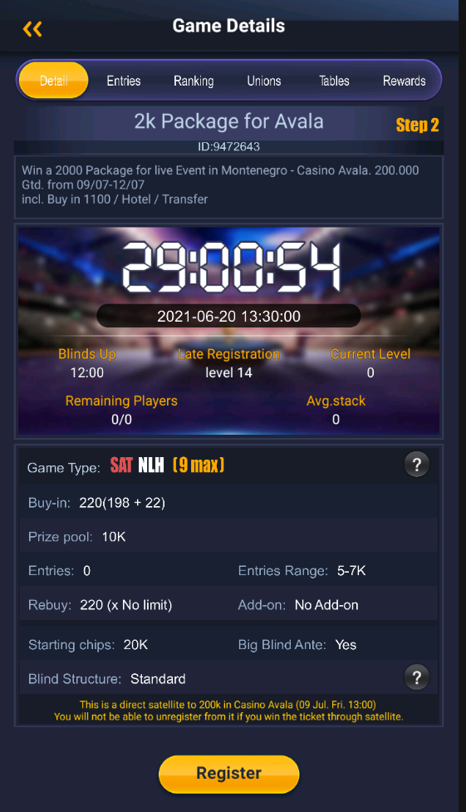Tap the countdown timer display
Viewport: 466px width, 812px height.
[x=231, y=267]
